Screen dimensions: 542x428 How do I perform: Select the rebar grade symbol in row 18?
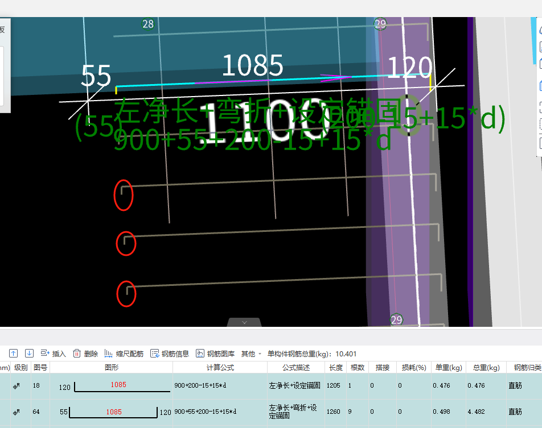[17, 386]
